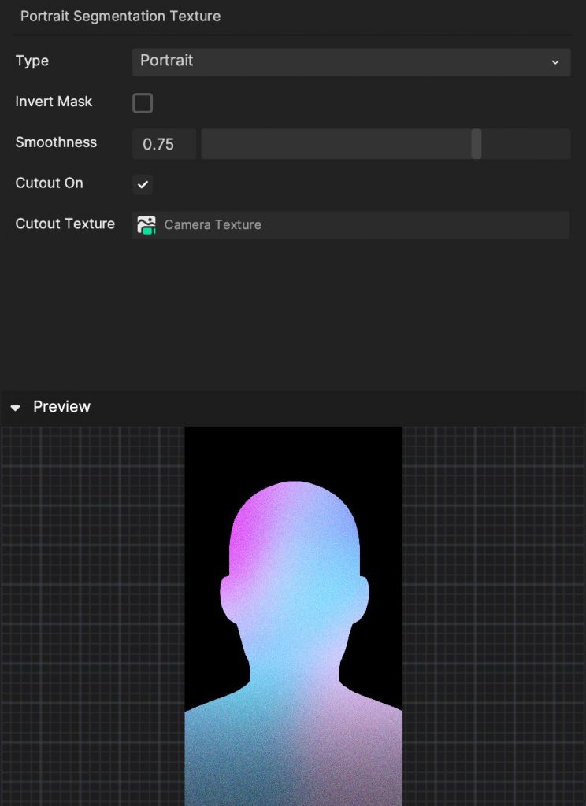Enable the Invert Mask checkbox
586x806 pixels.
tap(143, 103)
